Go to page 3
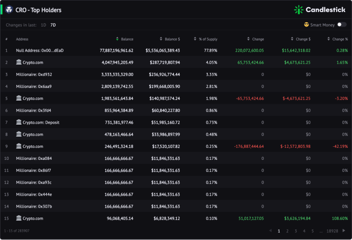The width and height of the screenshot is (352, 240). pyautogui.click(x=296, y=231)
